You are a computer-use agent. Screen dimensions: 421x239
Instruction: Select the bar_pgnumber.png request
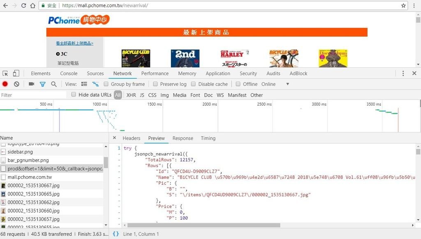51,160
